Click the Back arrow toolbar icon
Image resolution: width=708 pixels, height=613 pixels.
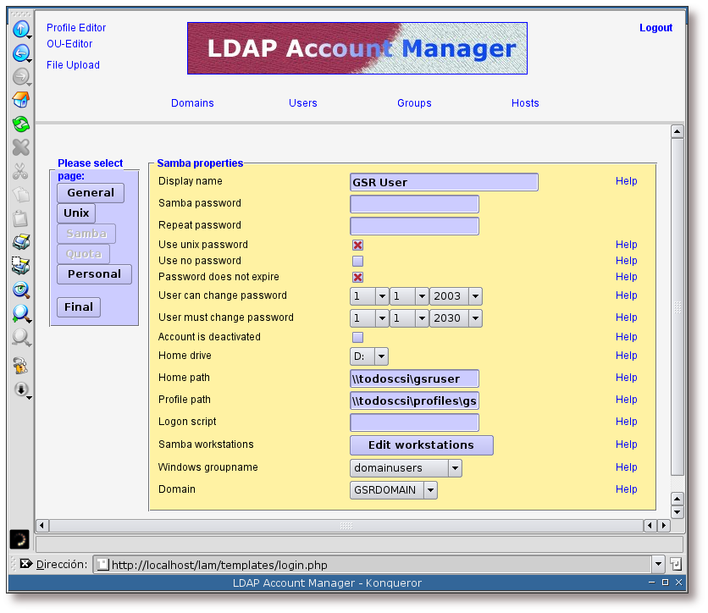(x=20, y=53)
